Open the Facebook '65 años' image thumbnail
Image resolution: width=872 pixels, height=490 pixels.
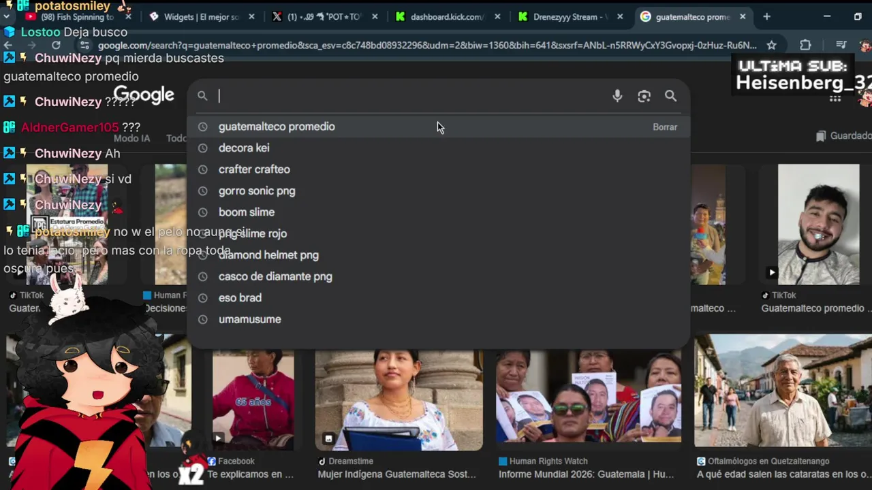[253, 400]
